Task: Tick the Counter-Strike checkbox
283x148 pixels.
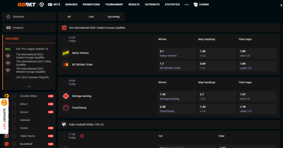Action: [x=14, y=96]
